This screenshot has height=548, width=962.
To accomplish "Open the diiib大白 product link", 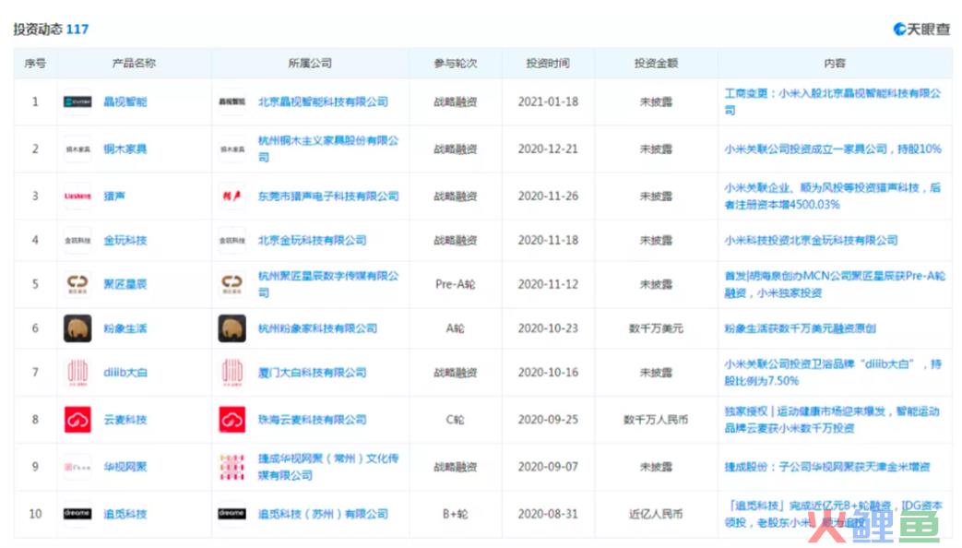I will tap(125, 373).
